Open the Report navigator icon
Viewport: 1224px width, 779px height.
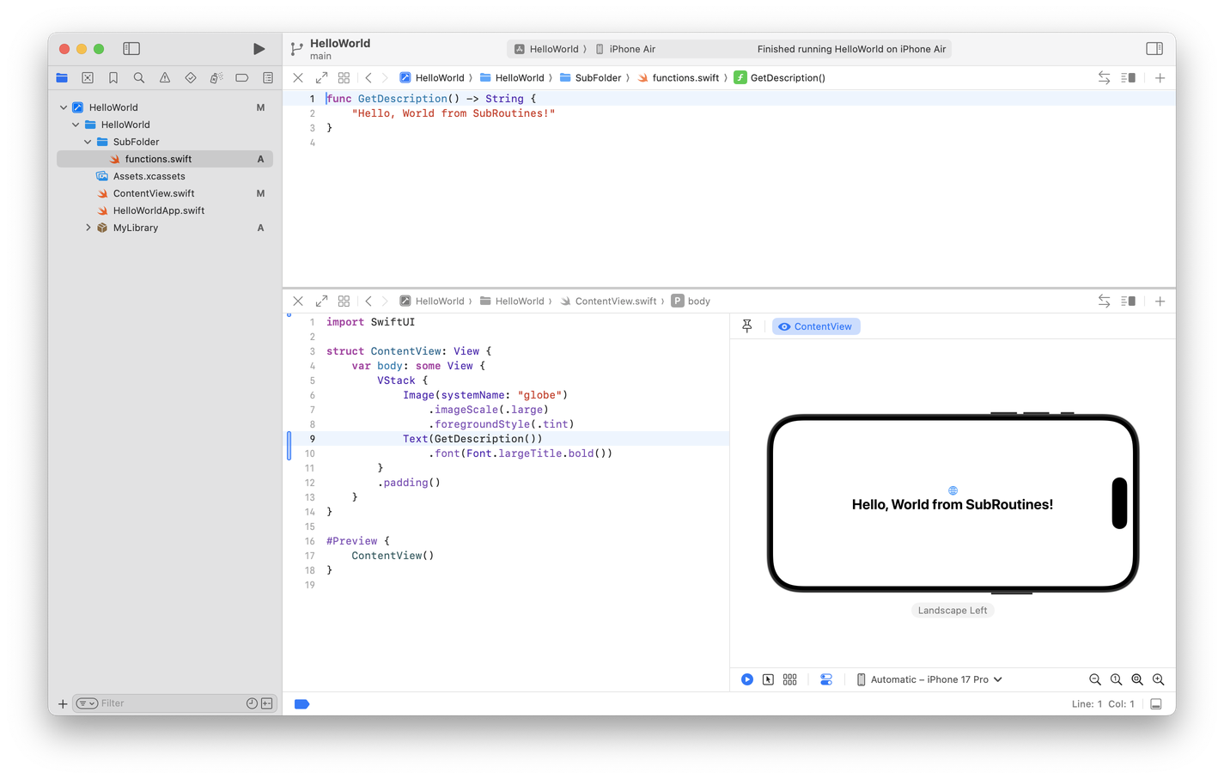(x=268, y=78)
